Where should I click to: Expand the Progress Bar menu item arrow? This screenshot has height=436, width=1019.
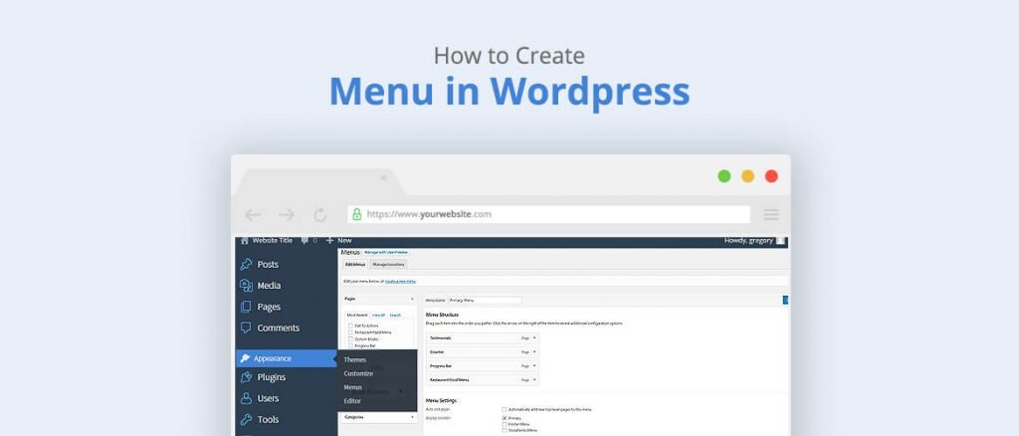pyautogui.click(x=534, y=366)
